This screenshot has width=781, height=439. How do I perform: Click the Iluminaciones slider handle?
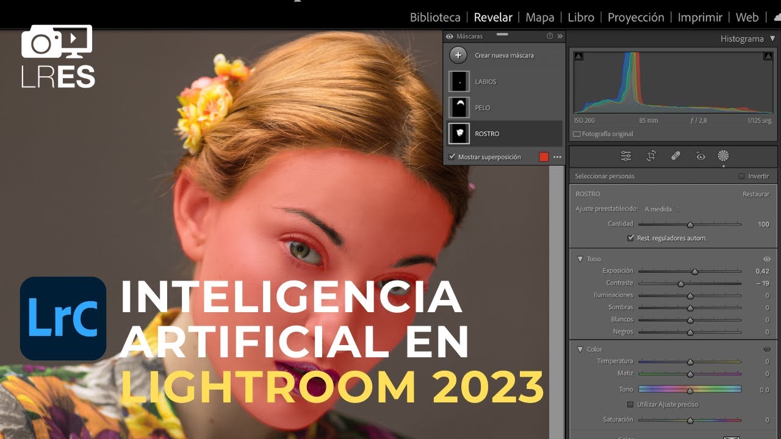point(690,296)
